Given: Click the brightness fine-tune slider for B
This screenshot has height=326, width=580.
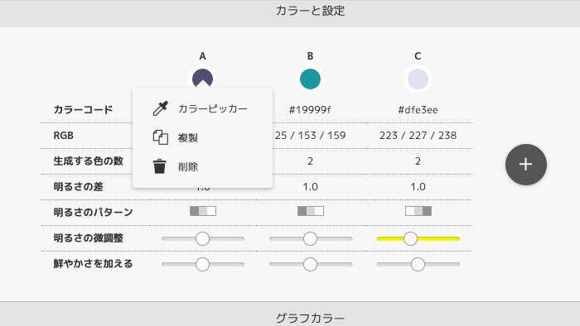Looking at the screenshot, I should click(311, 239).
